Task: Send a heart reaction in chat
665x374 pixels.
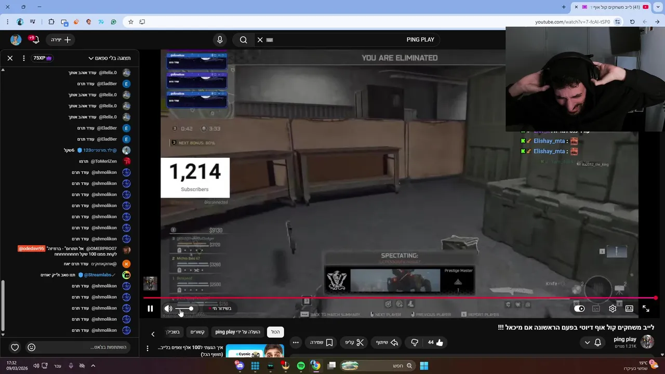Action: (x=15, y=348)
